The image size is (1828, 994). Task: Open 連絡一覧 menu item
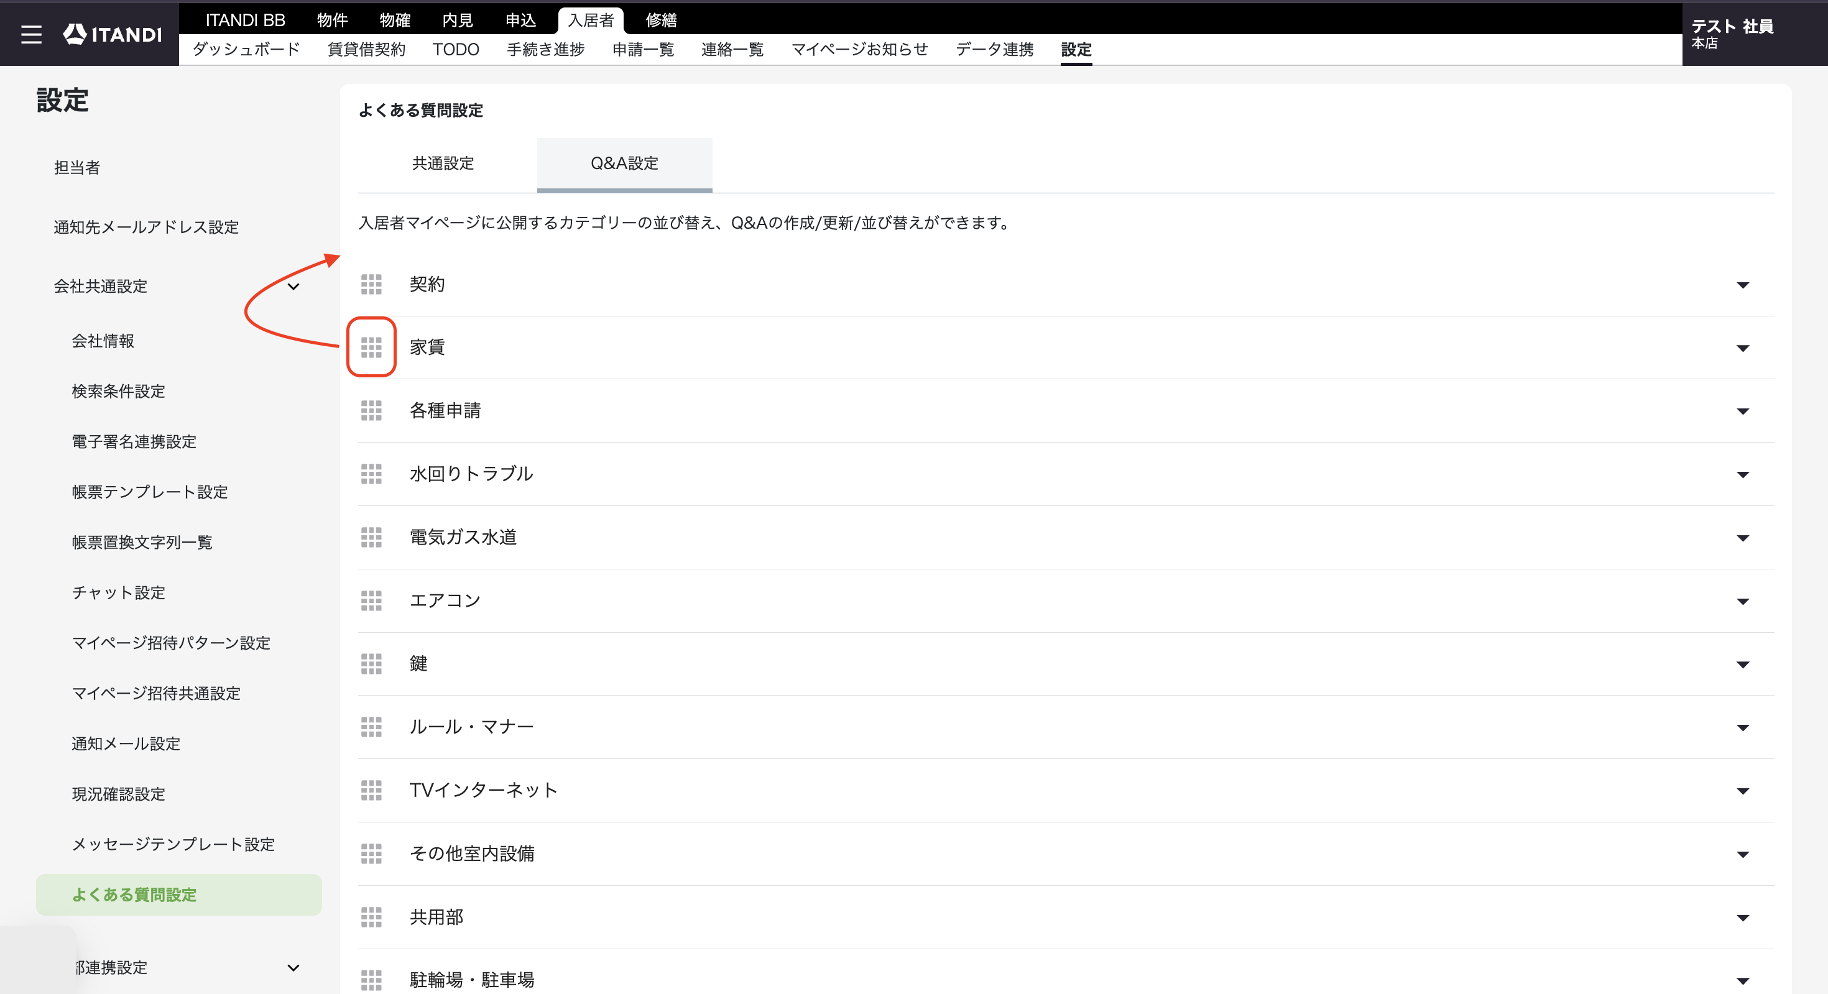click(x=732, y=49)
